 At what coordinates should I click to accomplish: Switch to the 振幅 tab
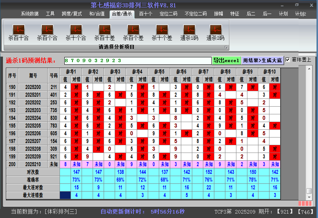click(218, 14)
